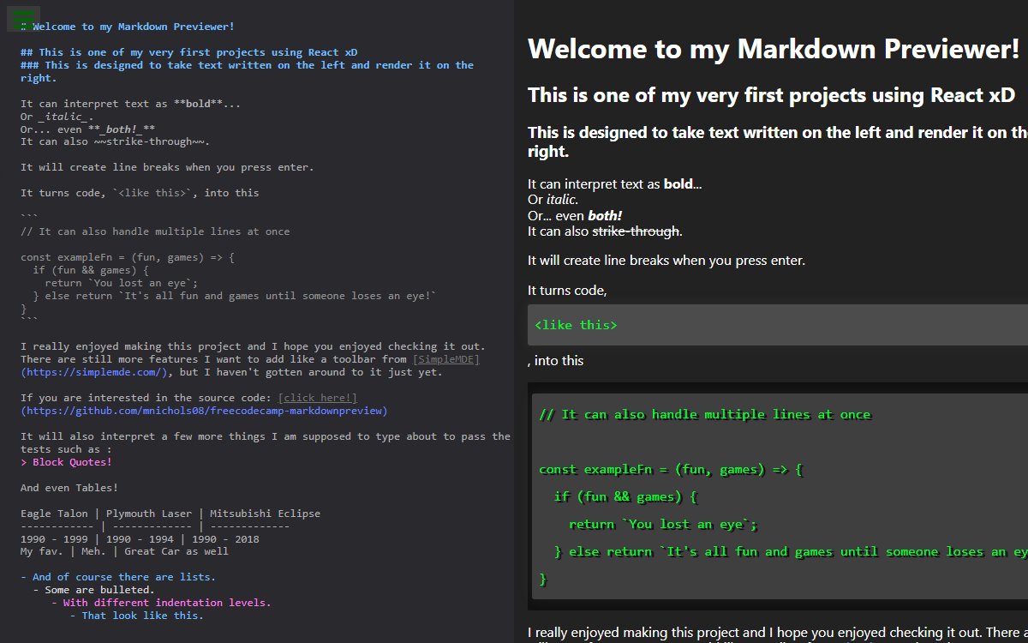Image resolution: width=1028 pixels, height=643 pixels.
Task: Click the italic word 'italic' in the preview
Action: pyautogui.click(x=561, y=200)
